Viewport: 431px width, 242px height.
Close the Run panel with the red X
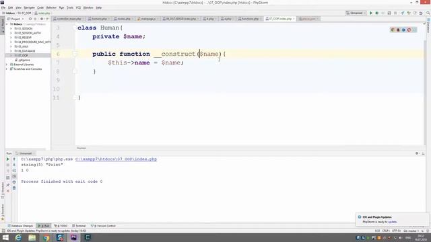7,191
